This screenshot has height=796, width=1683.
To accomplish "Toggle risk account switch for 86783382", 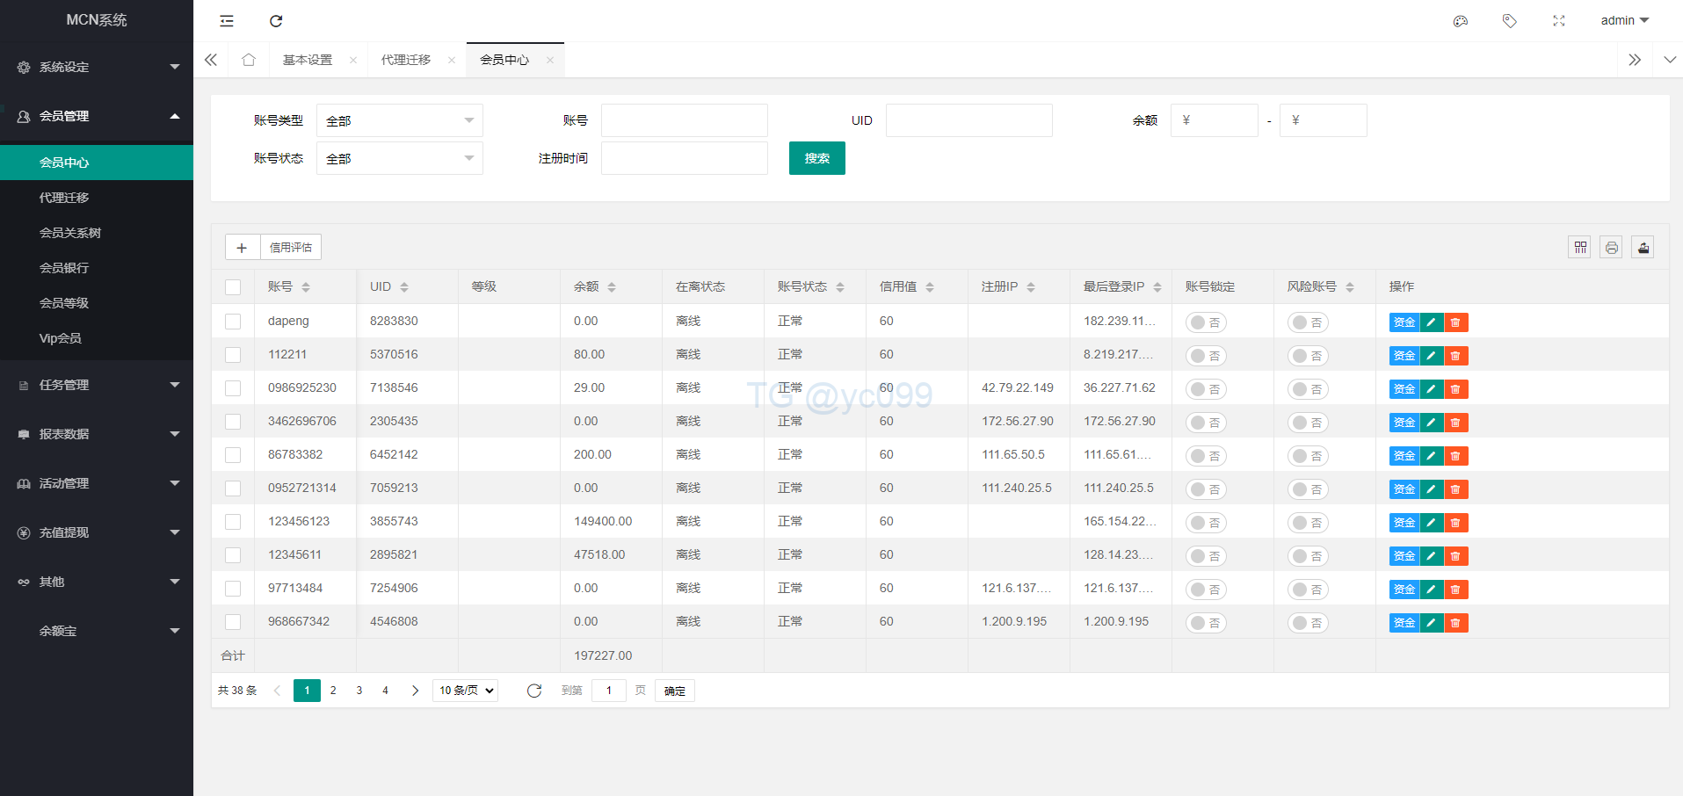I will (1308, 456).
